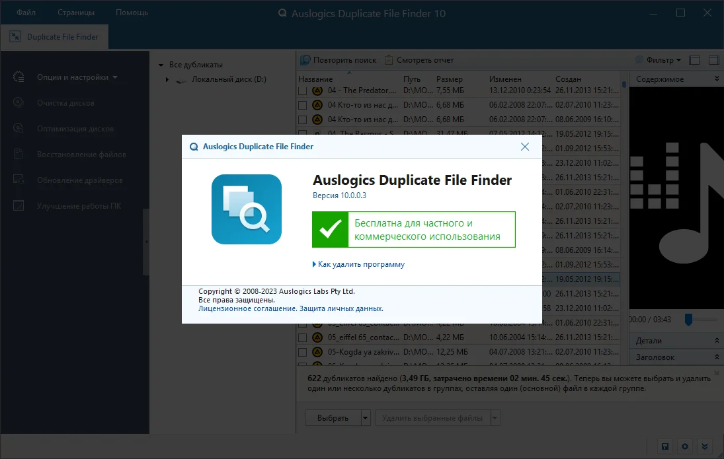Tick checkbox for second '04 Кто-то из нас' row (created 08.06.2009)
724x459 pixels.
pos(302,120)
